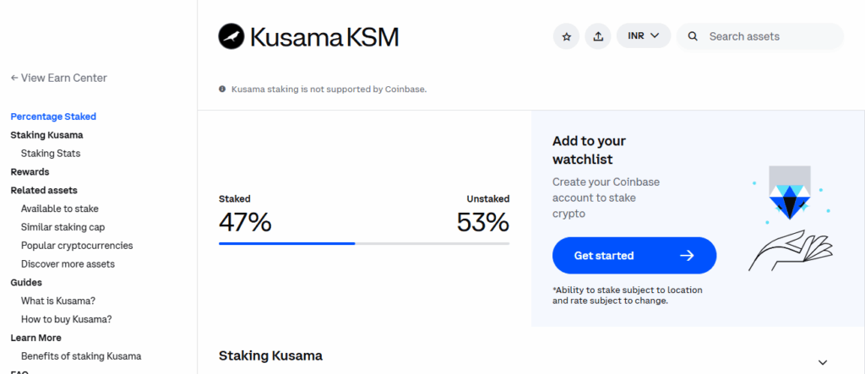
Task: Click the info icon beside staking notice
Action: pyautogui.click(x=222, y=89)
